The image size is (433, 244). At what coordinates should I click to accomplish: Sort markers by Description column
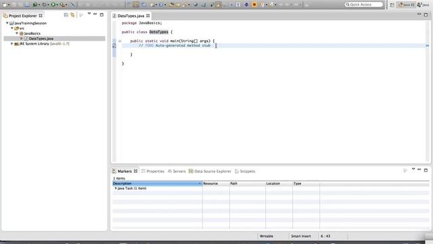[x=158, y=184]
